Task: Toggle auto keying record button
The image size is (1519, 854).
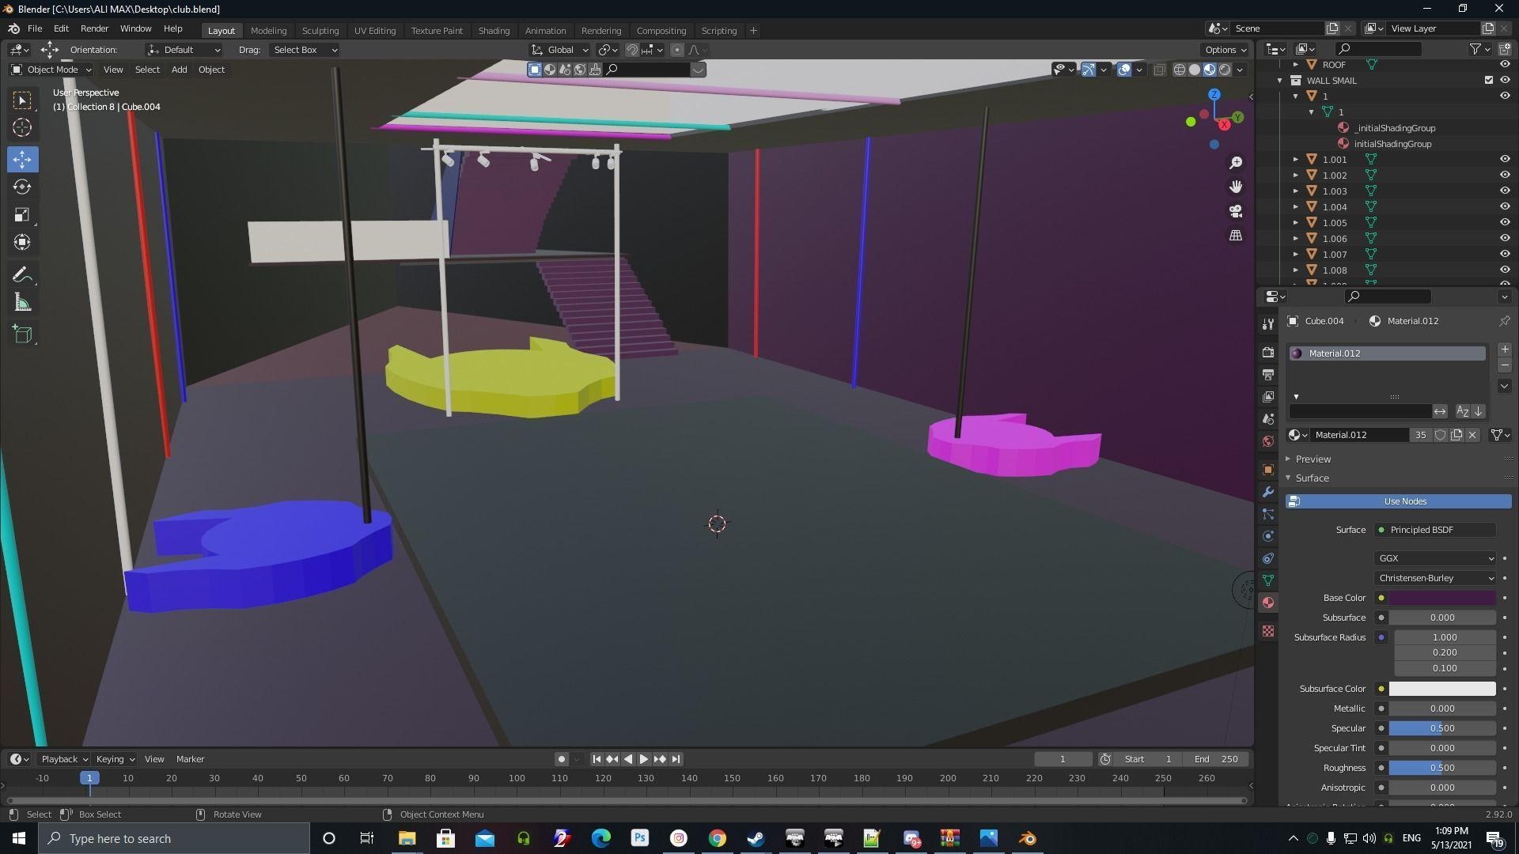Action: [561, 759]
